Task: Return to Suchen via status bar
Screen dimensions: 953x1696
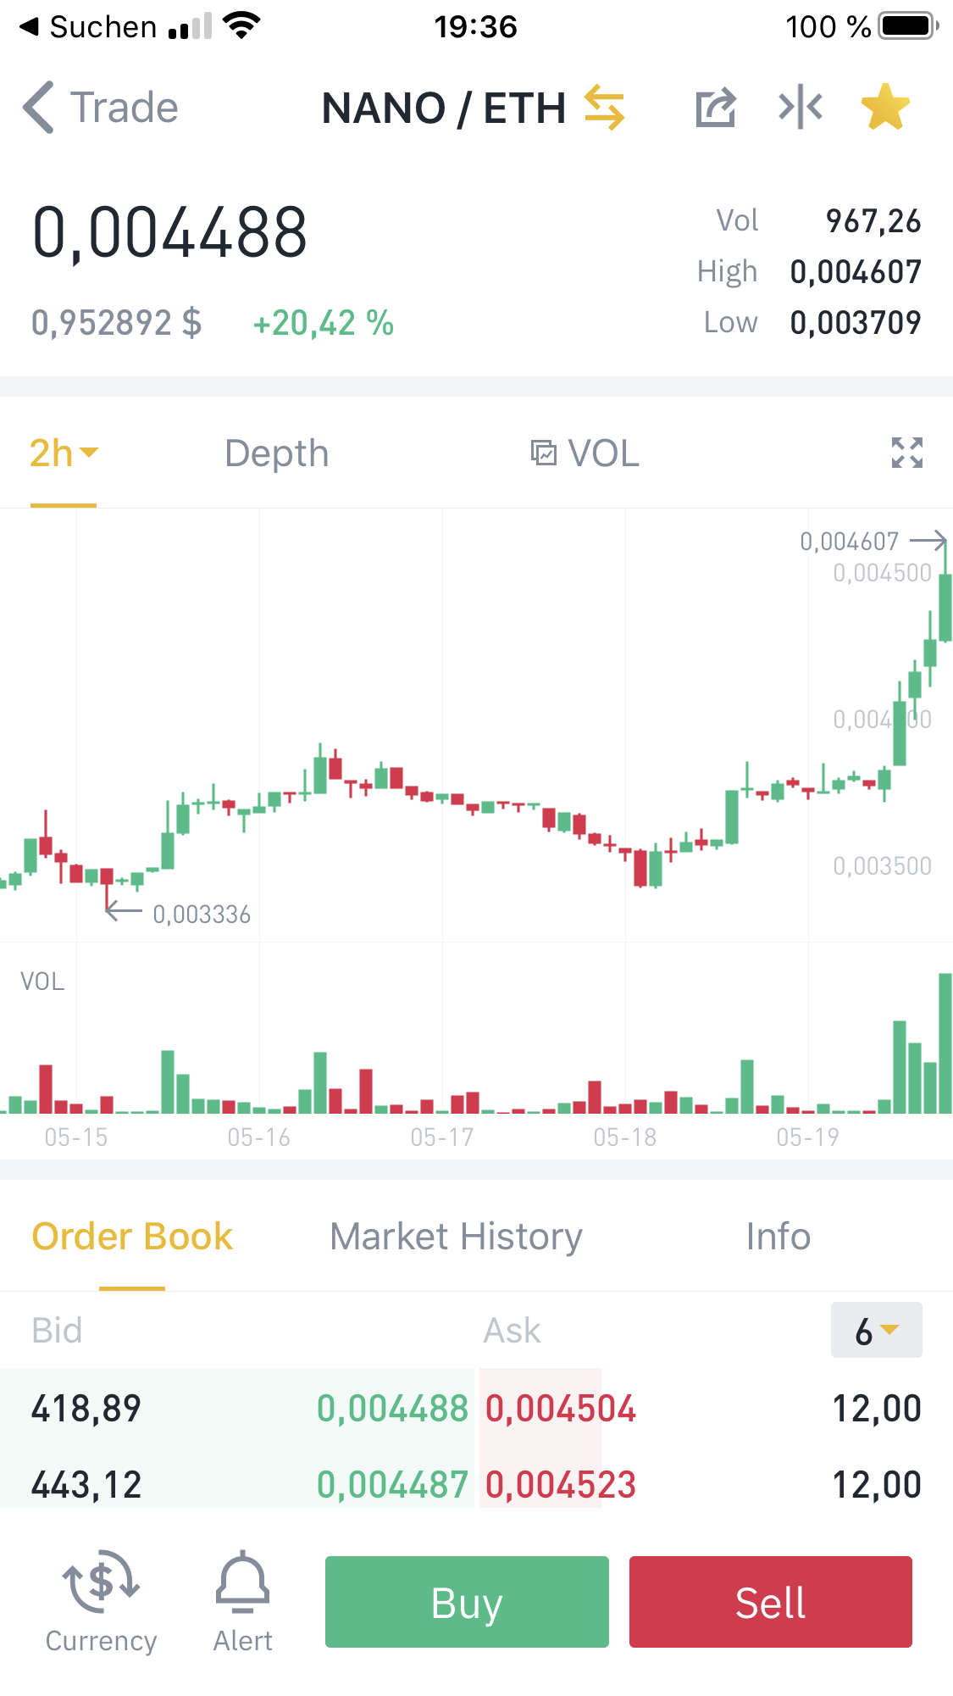Action: click(x=88, y=27)
